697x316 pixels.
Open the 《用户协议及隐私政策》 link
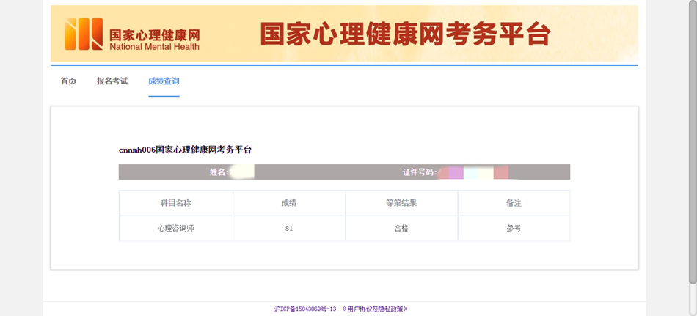pos(375,309)
